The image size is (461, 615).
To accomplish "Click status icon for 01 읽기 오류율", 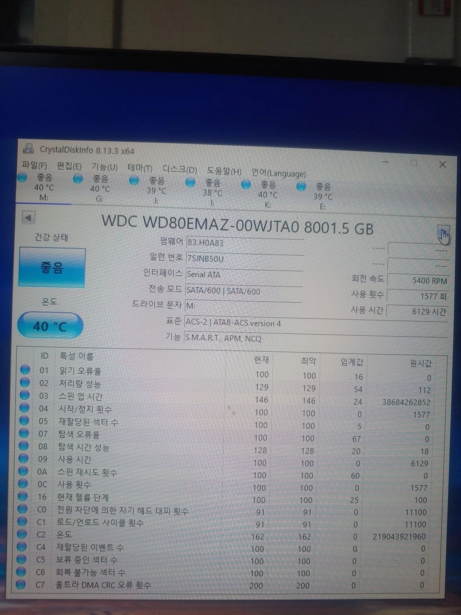I will (25, 369).
